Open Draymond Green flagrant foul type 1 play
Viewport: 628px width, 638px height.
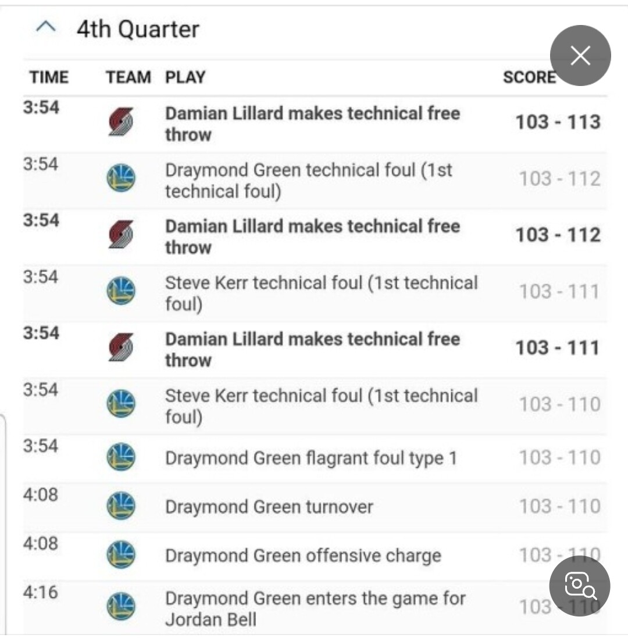click(x=311, y=458)
